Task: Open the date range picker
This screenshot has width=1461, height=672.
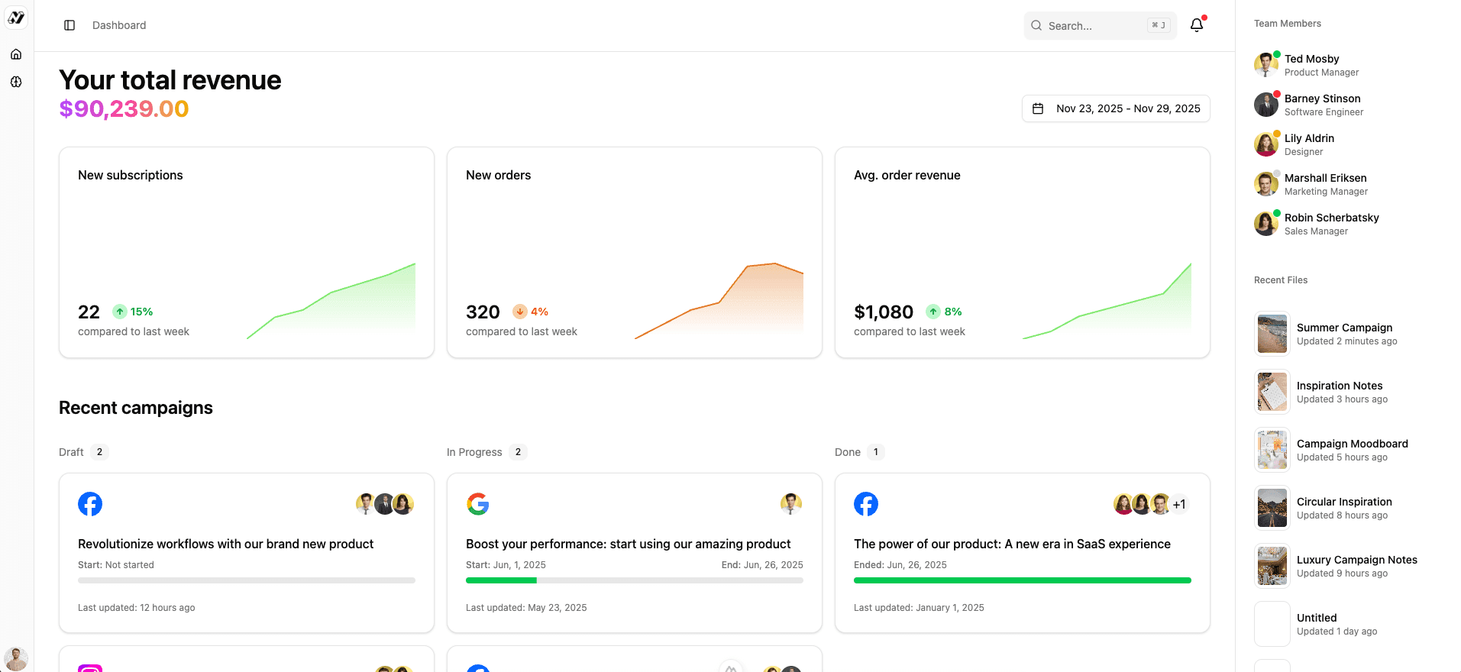Action: 1116,108
